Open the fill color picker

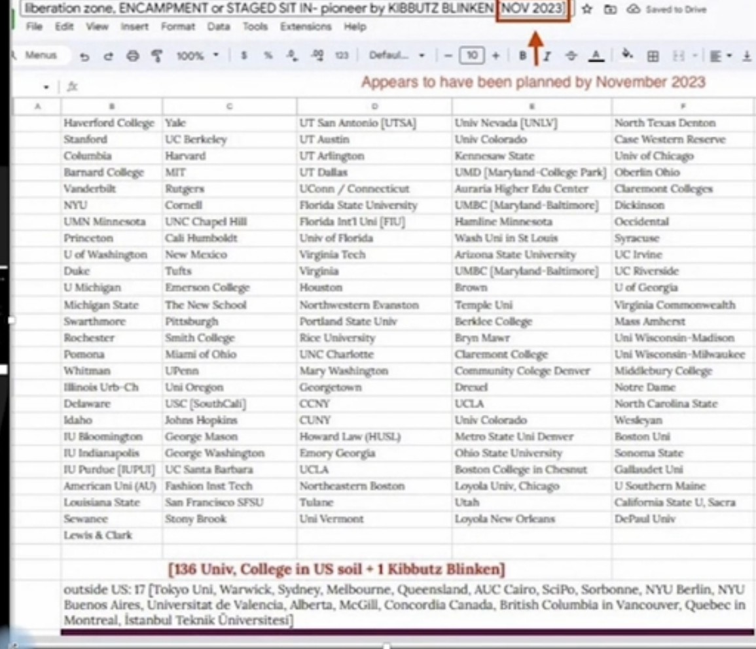click(627, 55)
